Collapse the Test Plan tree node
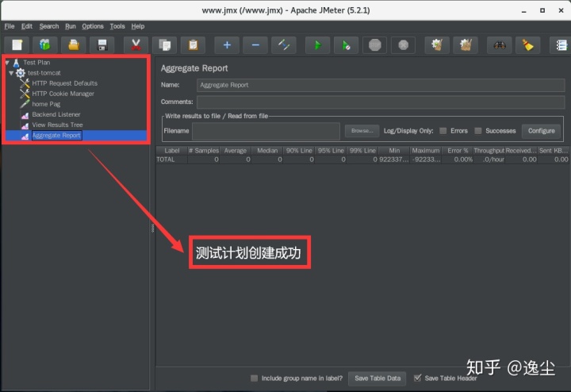The height and width of the screenshot is (392, 571). (x=7, y=63)
